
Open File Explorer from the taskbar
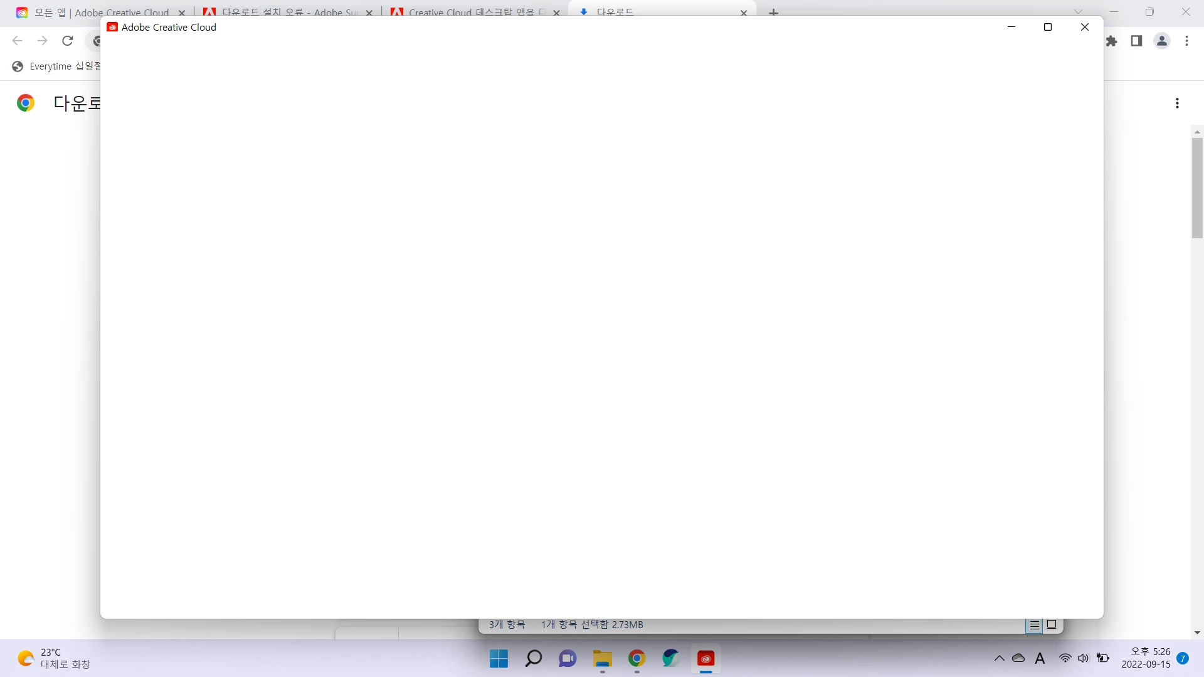(602, 659)
